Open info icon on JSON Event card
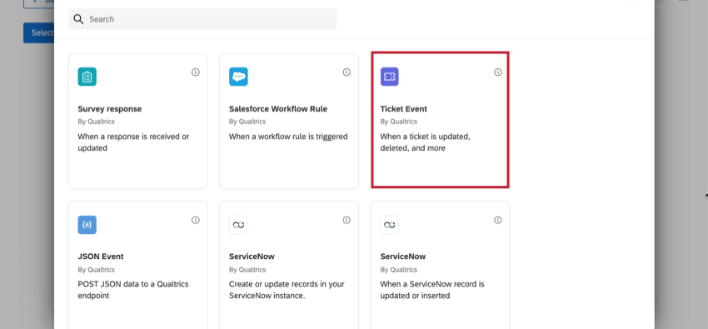This screenshot has height=329, width=708. [x=196, y=220]
